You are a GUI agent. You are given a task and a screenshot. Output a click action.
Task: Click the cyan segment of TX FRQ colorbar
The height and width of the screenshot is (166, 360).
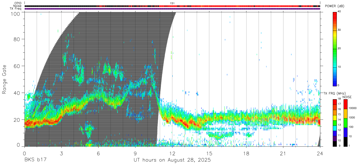coord(335,128)
